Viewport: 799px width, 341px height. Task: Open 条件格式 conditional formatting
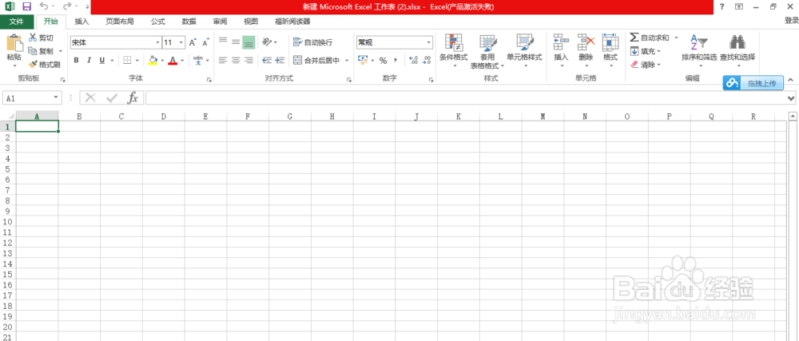(454, 50)
